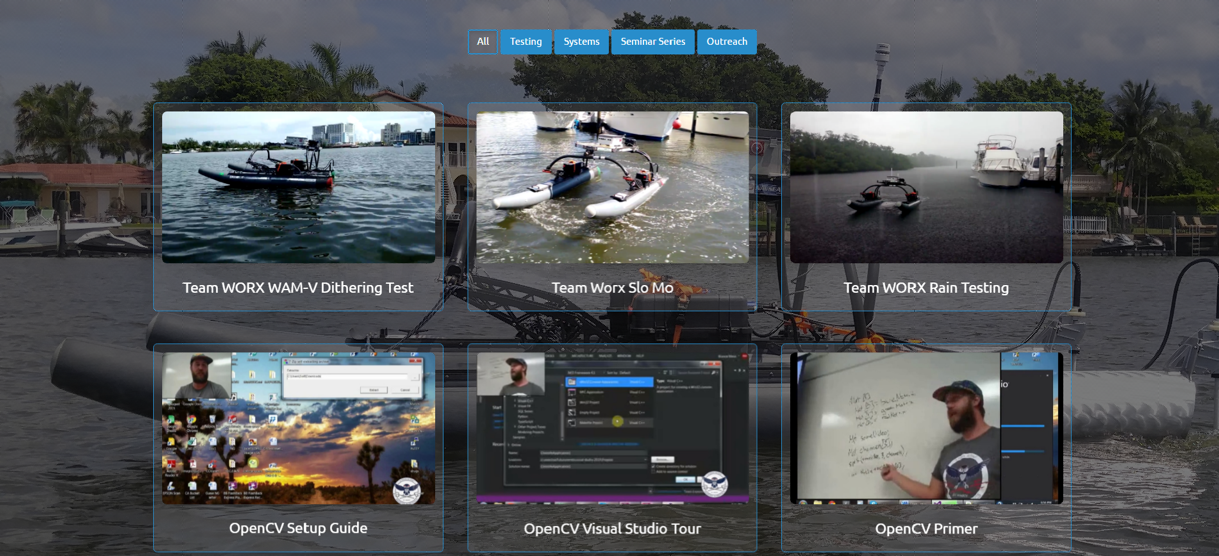Viewport: 1219px width, 556px height.
Task: Filter videos by Seminar Series
Action: click(652, 42)
